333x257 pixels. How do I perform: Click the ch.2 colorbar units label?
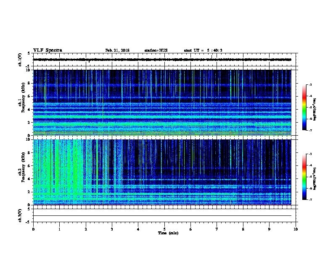click(x=314, y=178)
